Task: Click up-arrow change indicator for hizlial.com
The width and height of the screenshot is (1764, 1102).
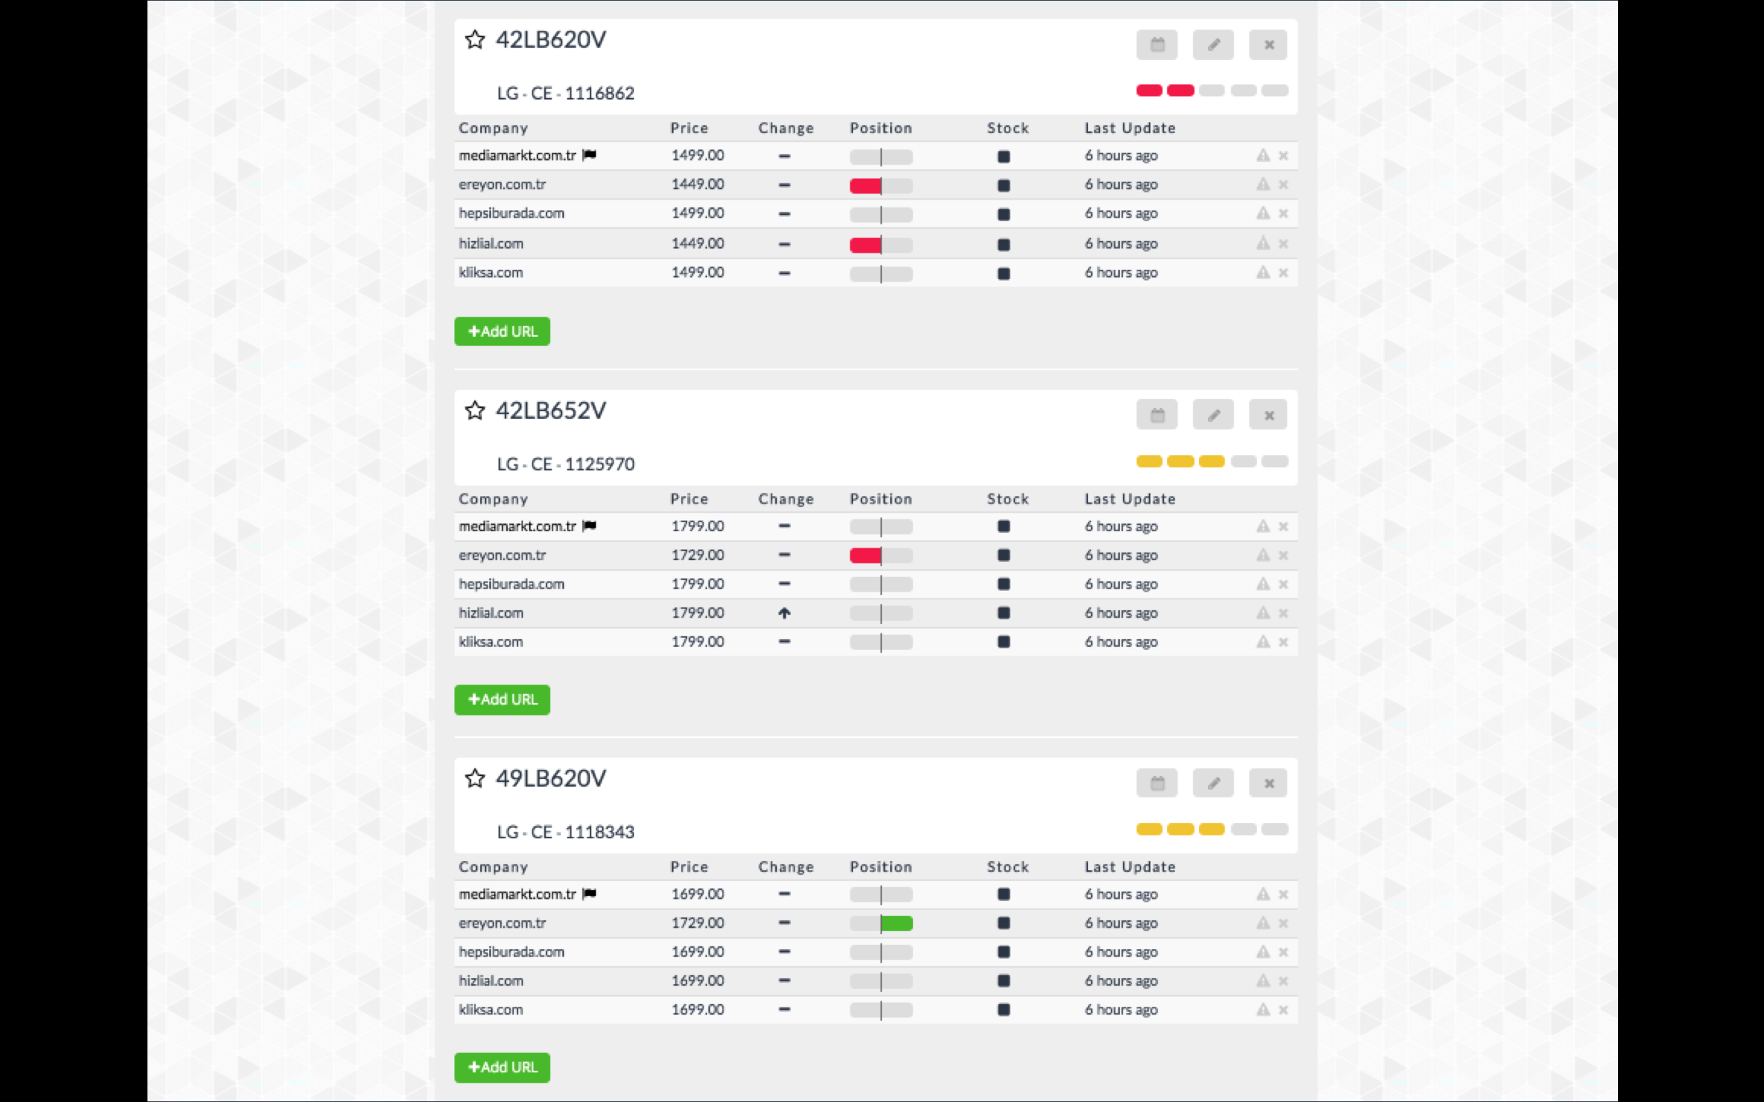Action: (x=784, y=613)
